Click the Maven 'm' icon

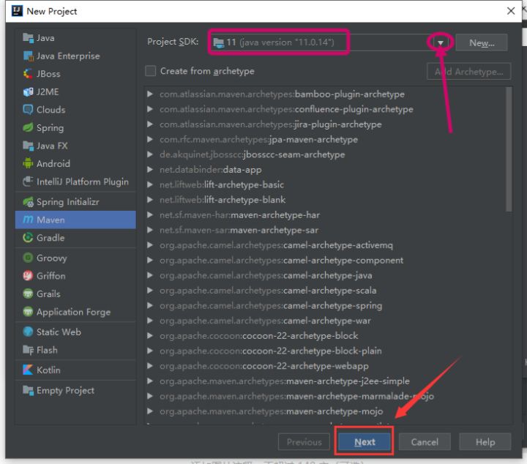pyautogui.click(x=29, y=220)
